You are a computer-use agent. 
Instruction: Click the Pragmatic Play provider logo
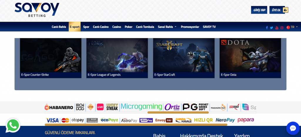coord(218,107)
